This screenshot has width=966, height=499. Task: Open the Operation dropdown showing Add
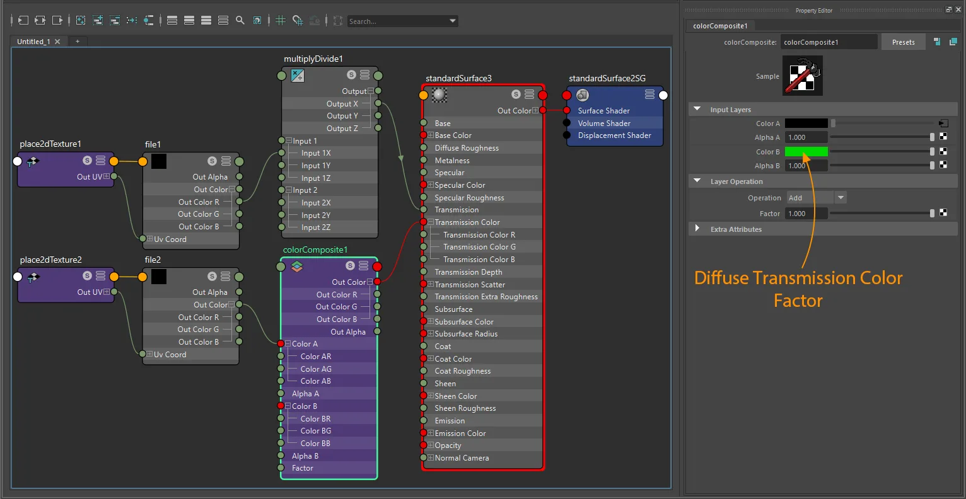[x=816, y=198]
